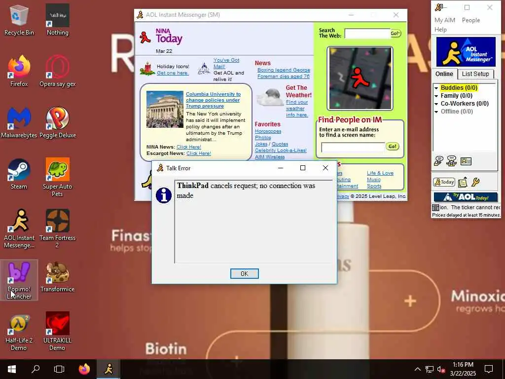505x379 pixels.
Task: Click the stock ticker icon beside ticker text
Action: tap(435, 208)
